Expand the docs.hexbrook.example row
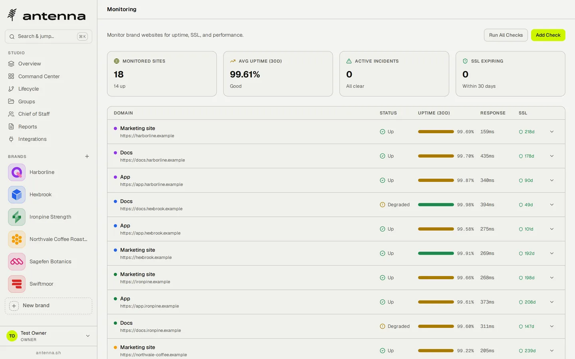 [x=552, y=205]
